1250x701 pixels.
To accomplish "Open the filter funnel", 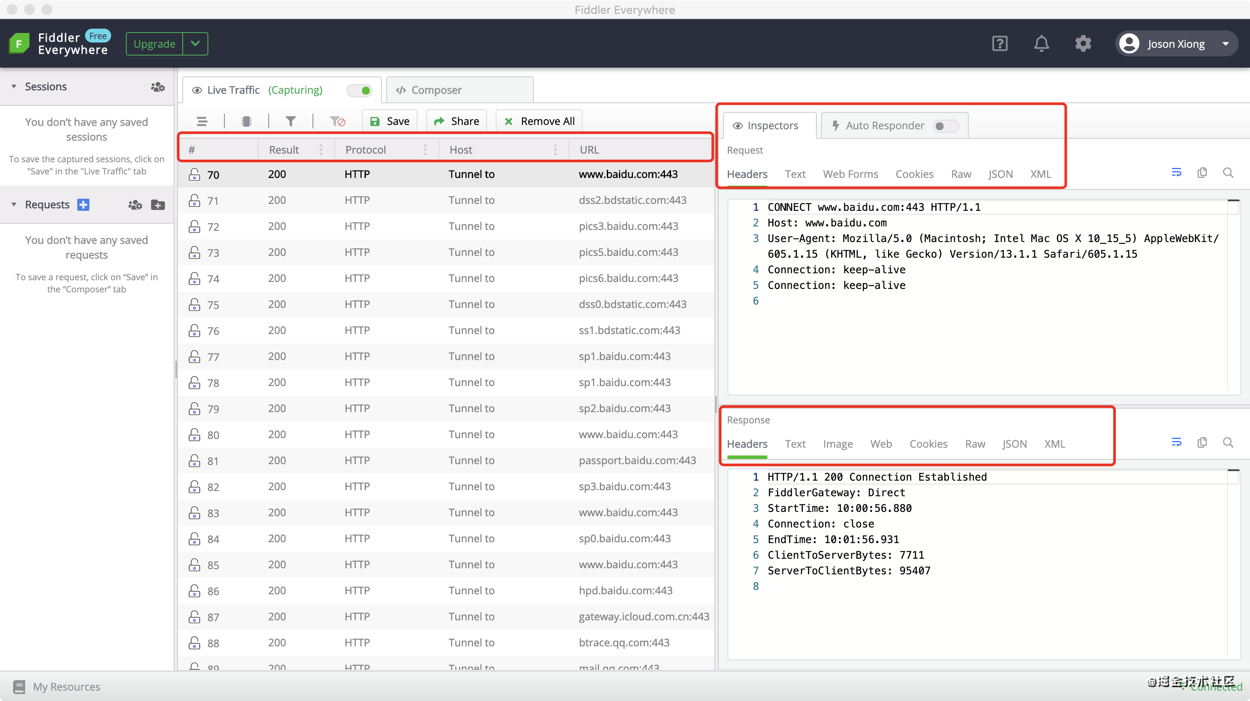I will coord(291,121).
